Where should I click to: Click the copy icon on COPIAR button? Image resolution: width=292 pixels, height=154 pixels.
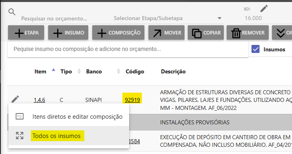click(197, 33)
